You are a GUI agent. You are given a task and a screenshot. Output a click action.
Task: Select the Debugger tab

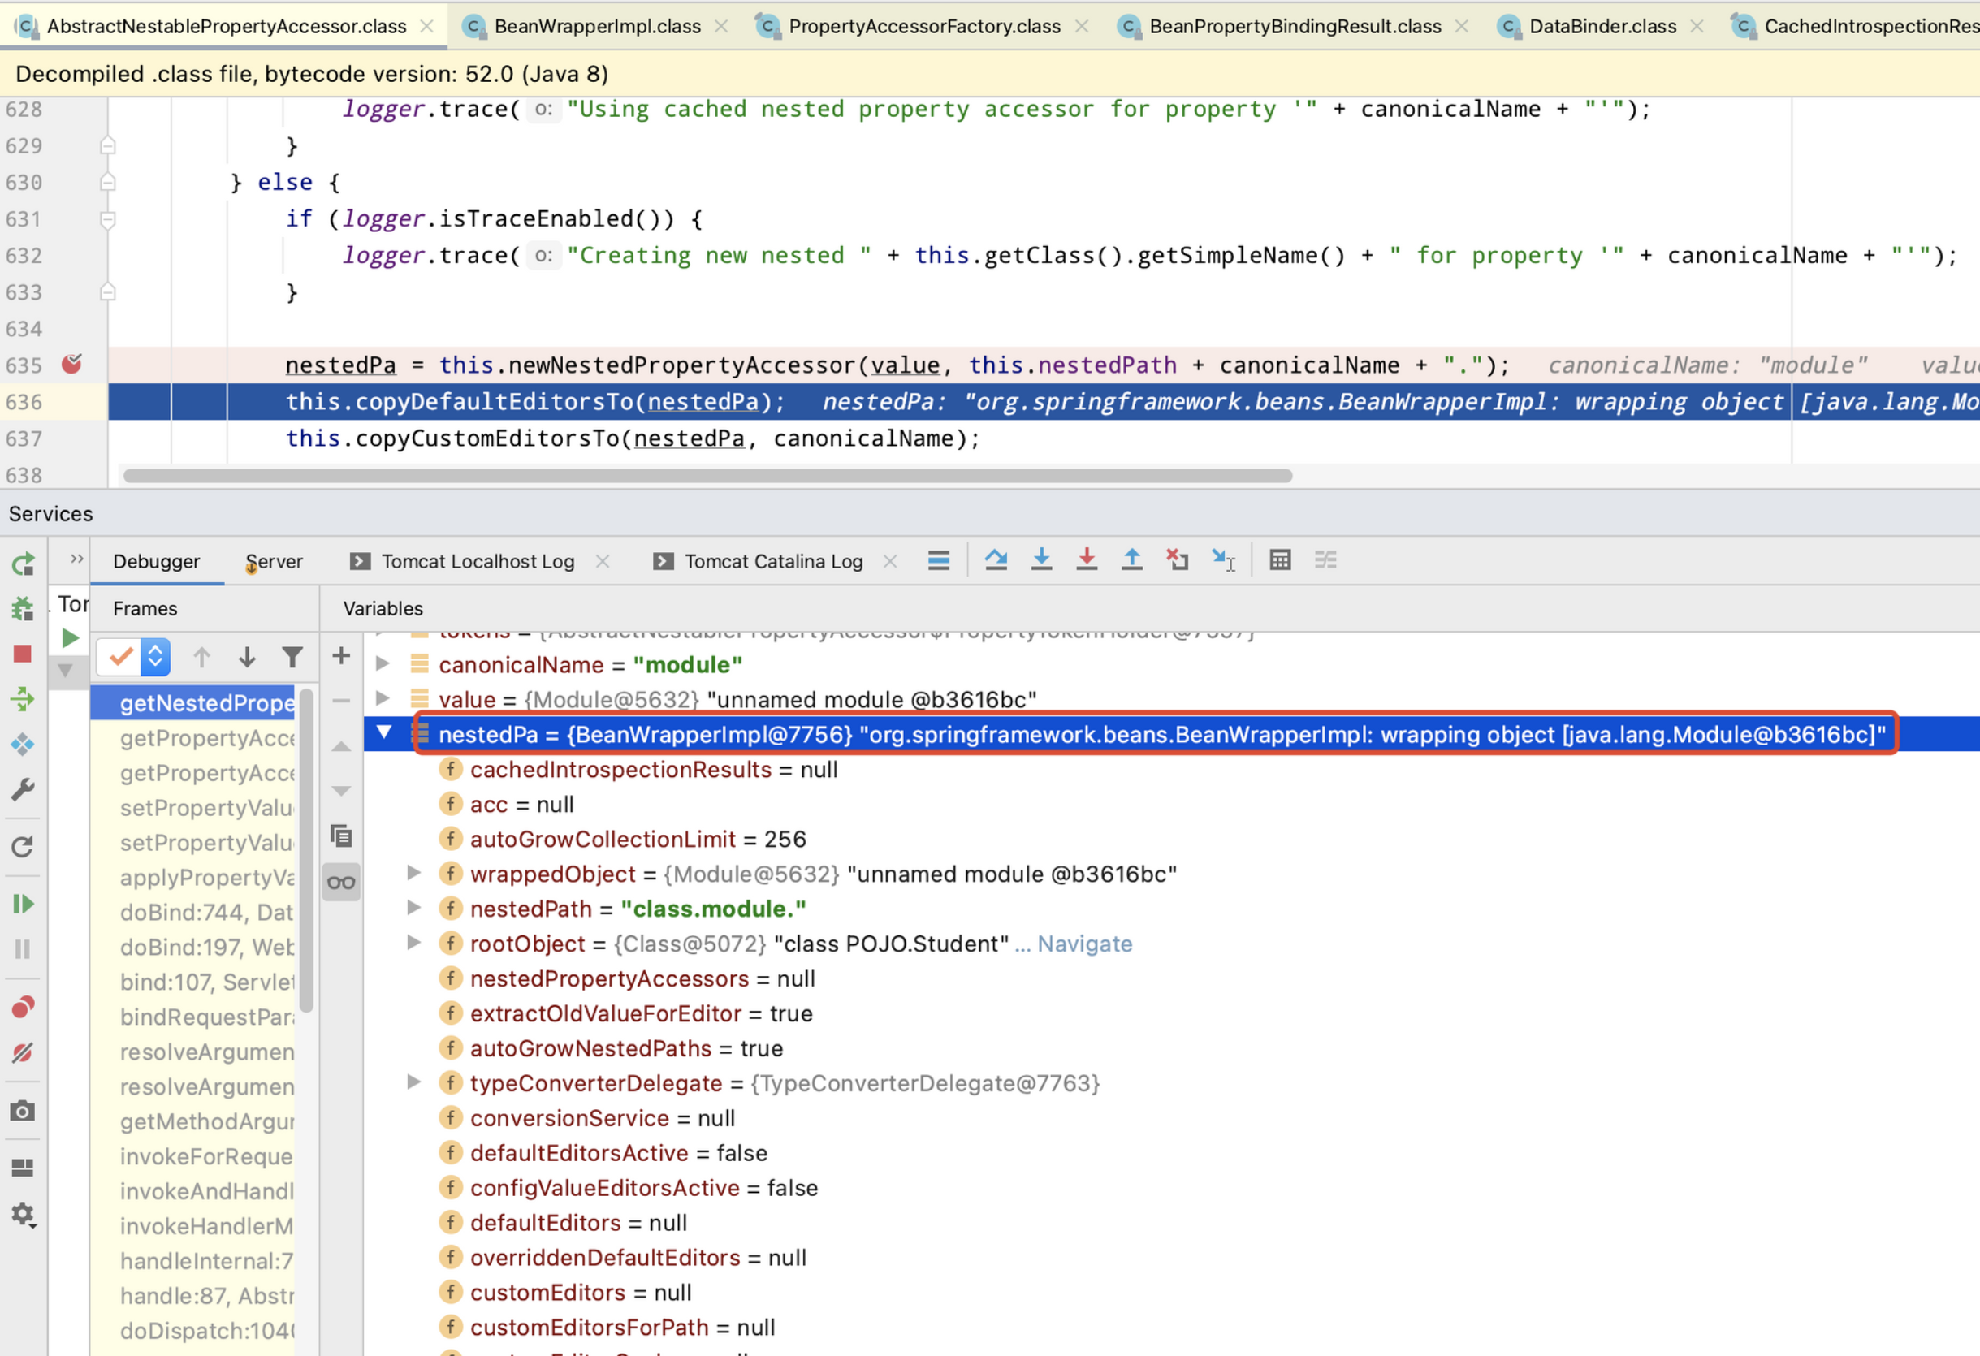(x=157, y=561)
